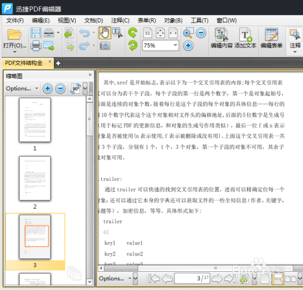Close the PDF文件结构全 tab
The height and width of the screenshot is (290, 303).
click(x=50, y=61)
